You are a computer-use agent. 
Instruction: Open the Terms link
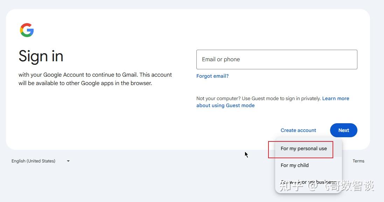tap(358, 161)
